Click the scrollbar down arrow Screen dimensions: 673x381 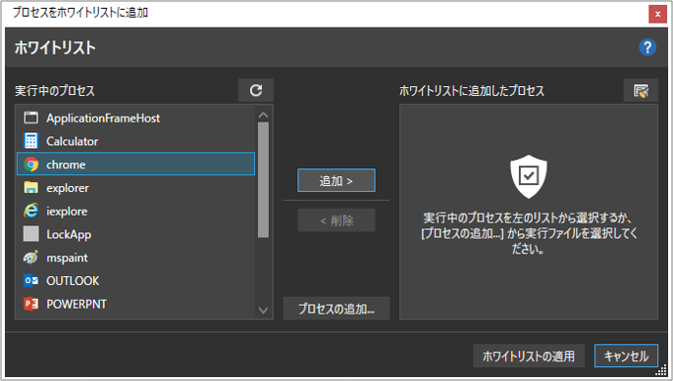pos(263,310)
